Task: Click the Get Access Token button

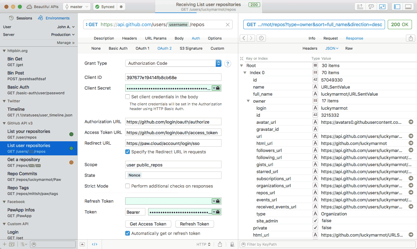Action: pos(148,224)
